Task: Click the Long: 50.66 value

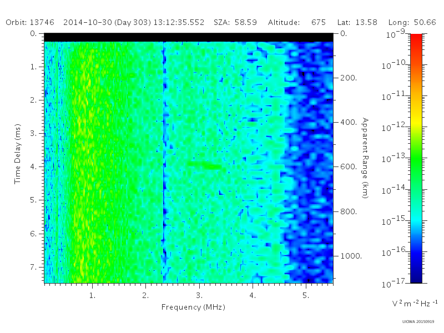Action: point(412,22)
